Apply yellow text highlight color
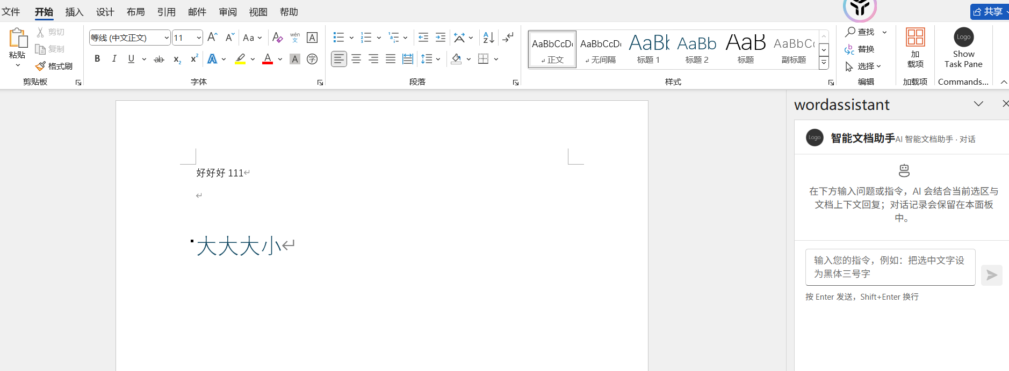 point(240,59)
